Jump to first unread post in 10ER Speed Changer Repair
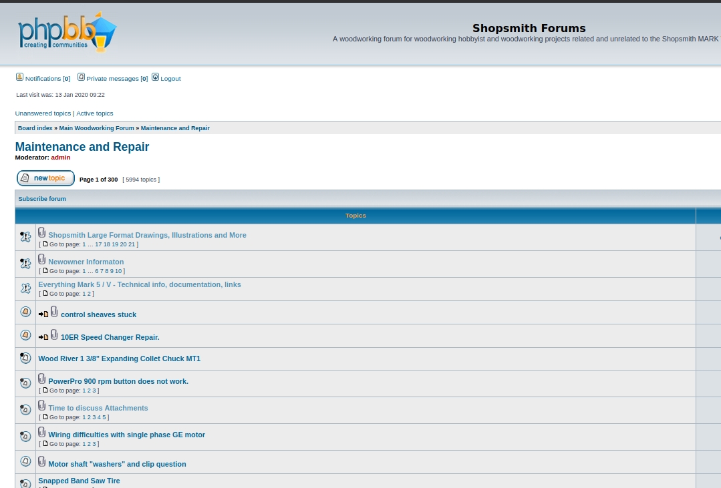The image size is (721, 488). [43, 337]
